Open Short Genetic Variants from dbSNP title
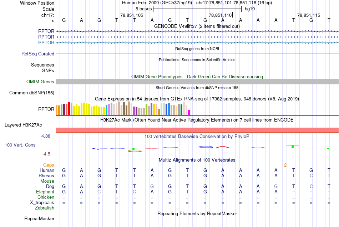This screenshot has height=227, width=339. coord(197,88)
